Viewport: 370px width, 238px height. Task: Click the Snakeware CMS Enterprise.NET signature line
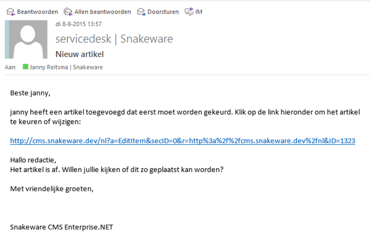pos(61,227)
